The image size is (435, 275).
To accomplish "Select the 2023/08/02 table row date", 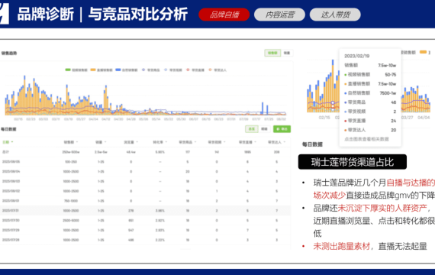I will 11,191.
